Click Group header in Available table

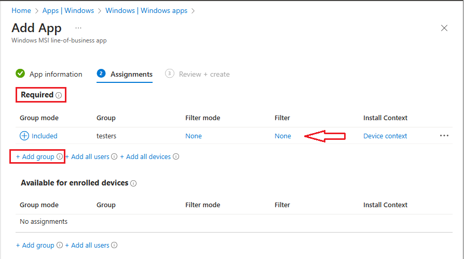pyautogui.click(x=106, y=205)
